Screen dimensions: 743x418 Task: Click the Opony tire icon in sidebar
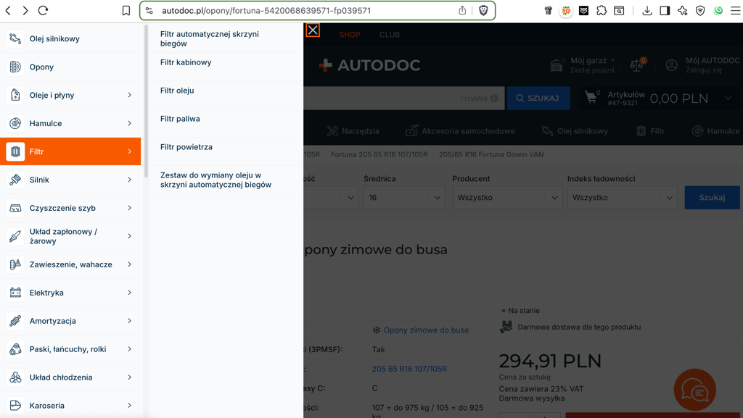tap(15, 67)
